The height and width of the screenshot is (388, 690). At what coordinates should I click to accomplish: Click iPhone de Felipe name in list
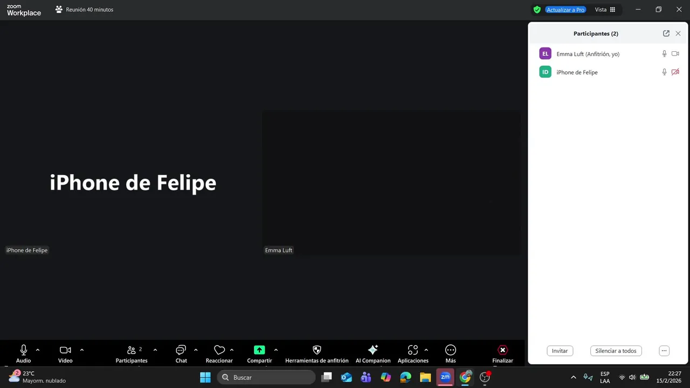click(x=577, y=72)
